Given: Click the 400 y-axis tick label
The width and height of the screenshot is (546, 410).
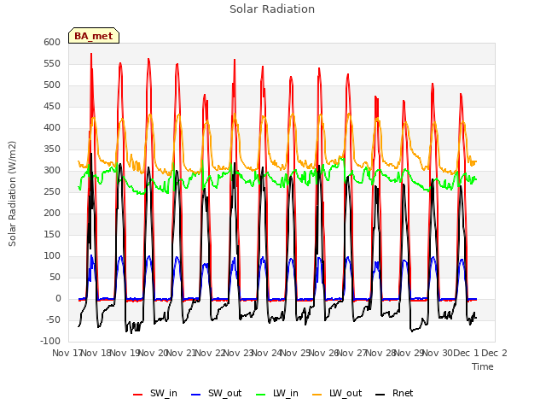Looking at the screenshot, I should click(52, 127).
